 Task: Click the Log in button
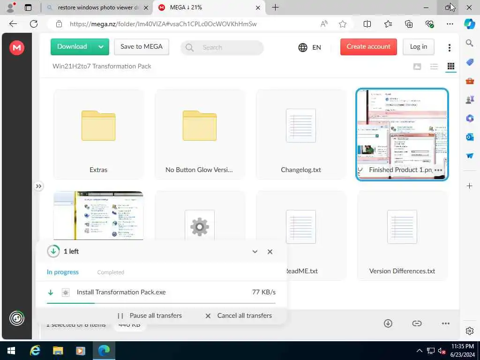pos(419,46)
